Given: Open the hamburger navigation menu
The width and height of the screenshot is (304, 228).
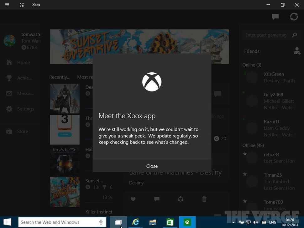Looking at the screenshot, I should click(7, 5).
